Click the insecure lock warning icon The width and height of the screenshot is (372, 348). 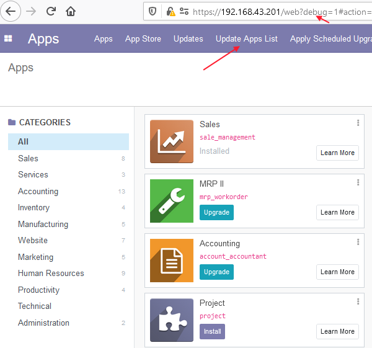tap(170, 11)
